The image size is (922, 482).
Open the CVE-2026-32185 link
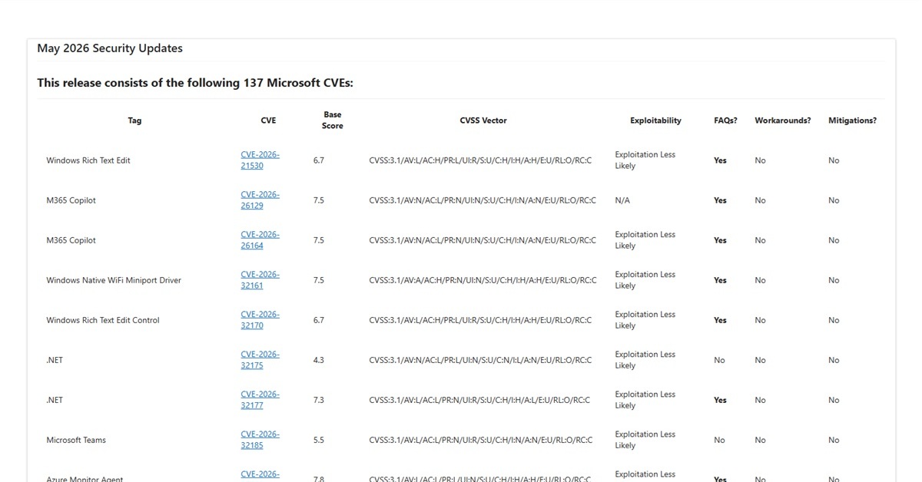tap(260, 440)
